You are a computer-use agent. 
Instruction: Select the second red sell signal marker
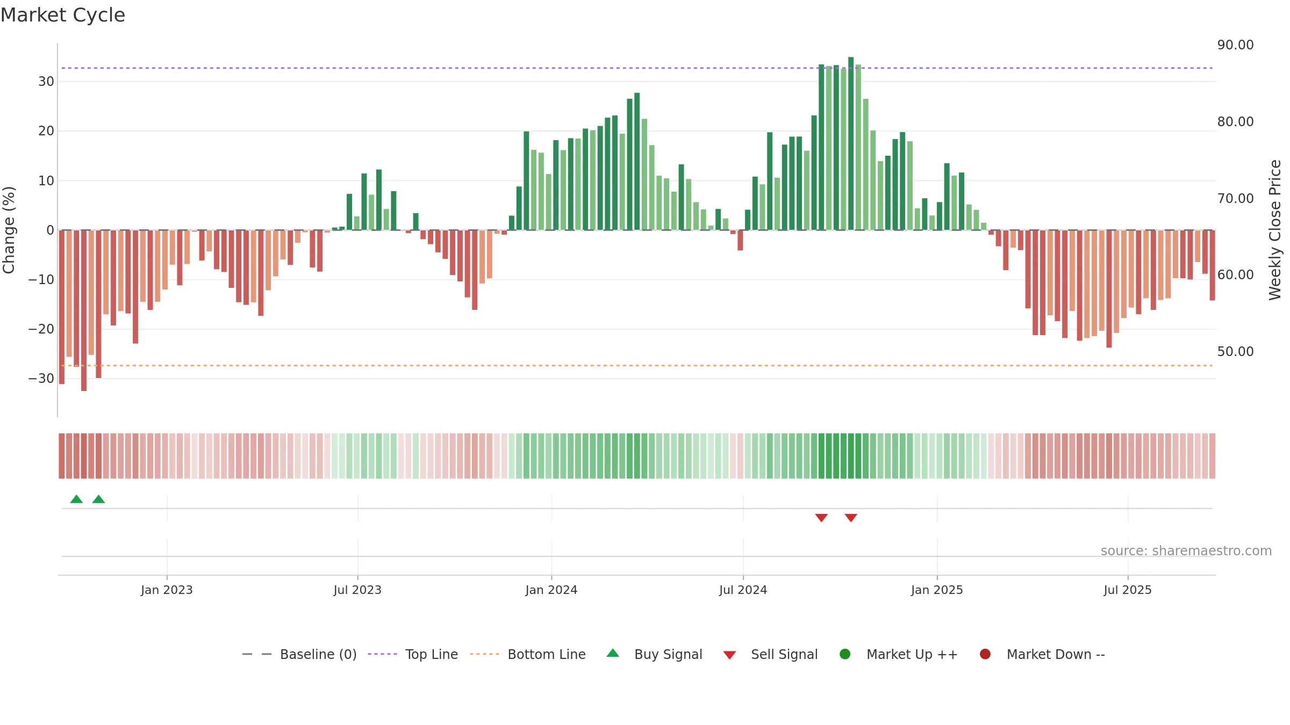(x=851, y=518)
